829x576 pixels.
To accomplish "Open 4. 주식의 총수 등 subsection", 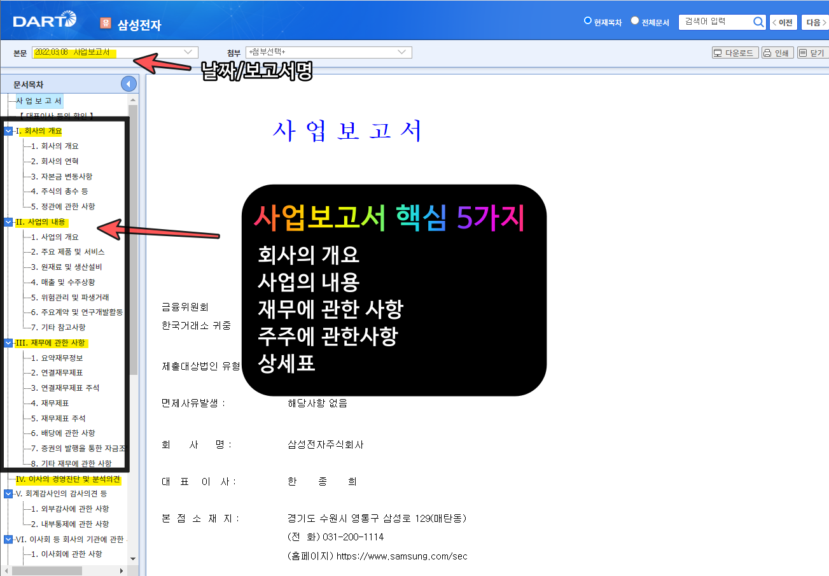I will click(60, 192).
